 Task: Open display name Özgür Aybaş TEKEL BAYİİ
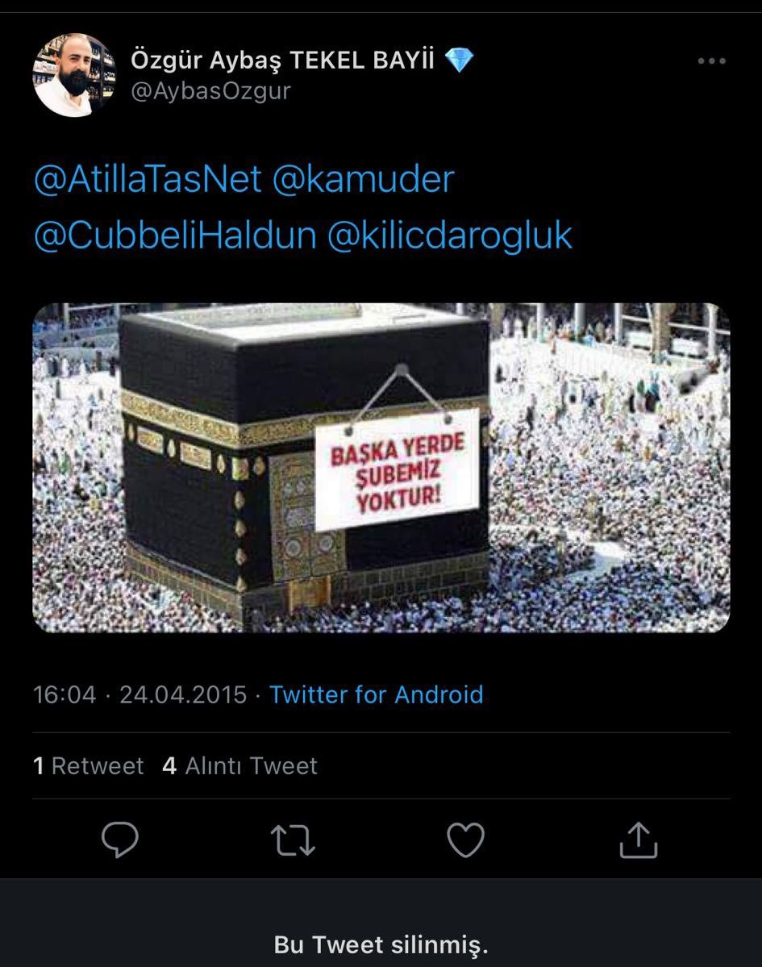[282, 60]
